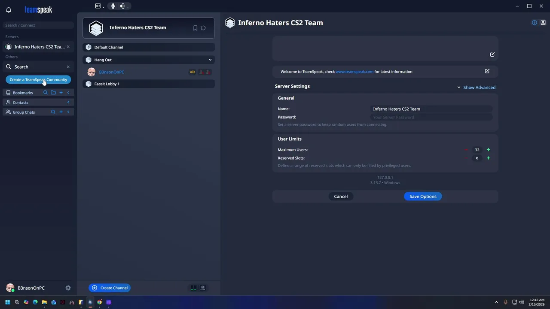550x309 pixels.
Task: Expand Show Advanced settings
Action: coord(476,88)
